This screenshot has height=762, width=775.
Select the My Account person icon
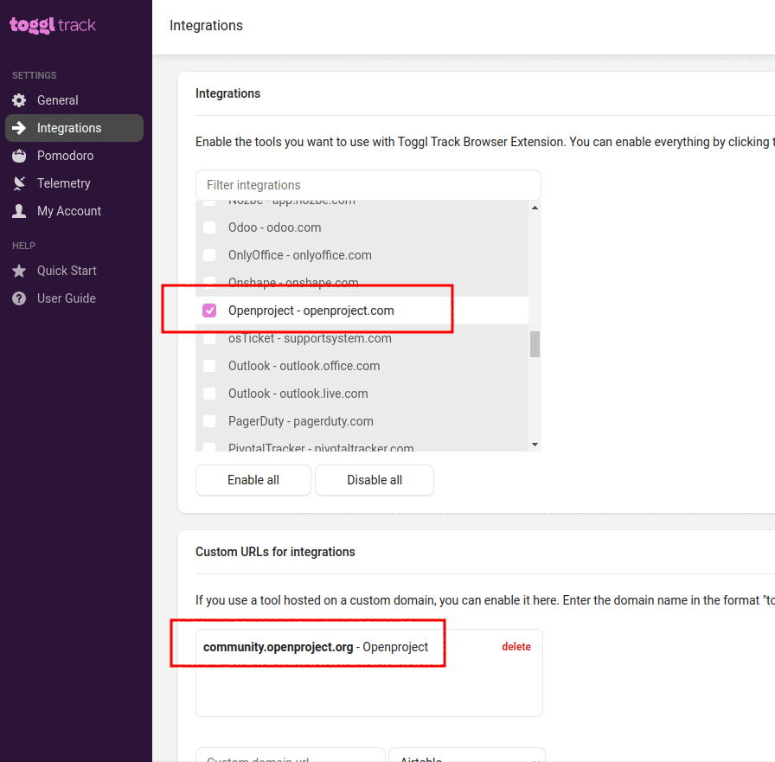click(x=19, y=210)
